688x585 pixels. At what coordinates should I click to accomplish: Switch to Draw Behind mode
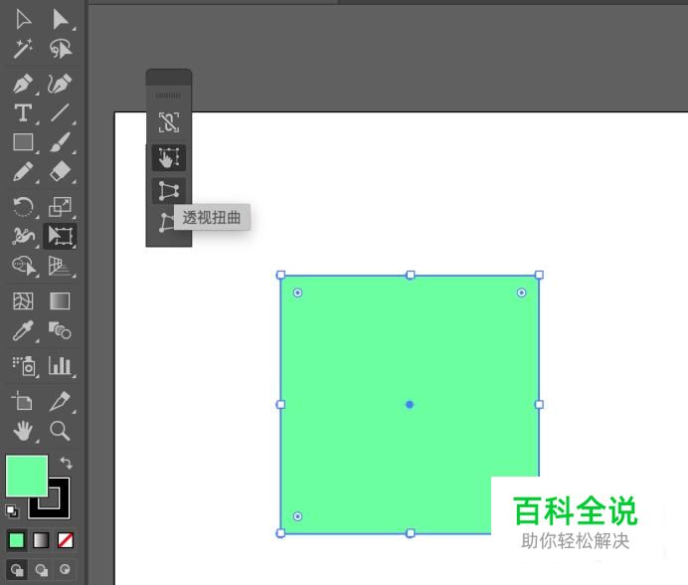(x=41, y=570)
